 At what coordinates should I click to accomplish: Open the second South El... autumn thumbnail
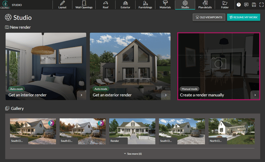83,131
